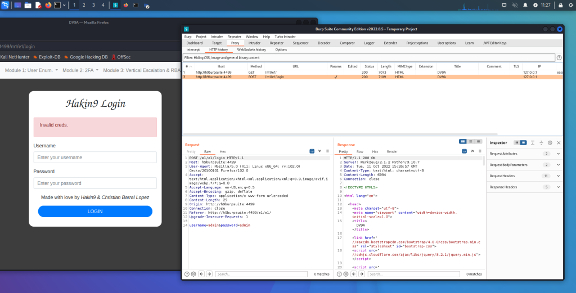This screenshot has height=293, width=576.
Task: Click the muted volume icon in the system tray
Action: coord(515,5)
